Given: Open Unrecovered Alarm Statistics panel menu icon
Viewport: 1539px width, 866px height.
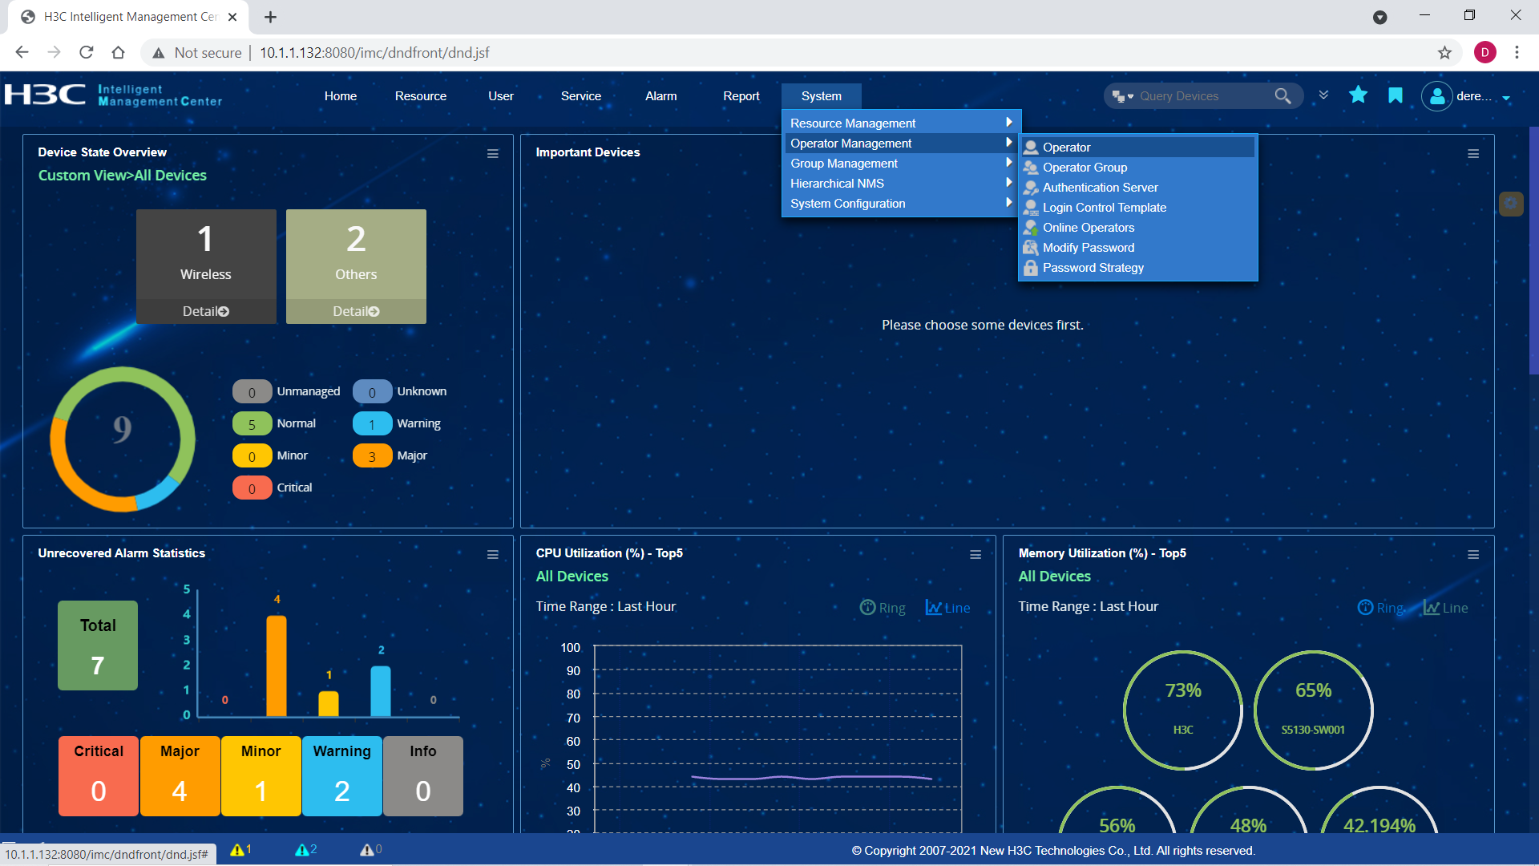Looking at the screenshot, I should (493, 555).
